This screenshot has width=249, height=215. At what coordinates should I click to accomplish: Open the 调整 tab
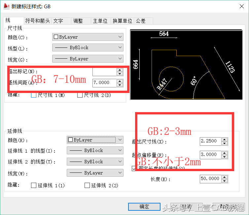tap(81, 21)
